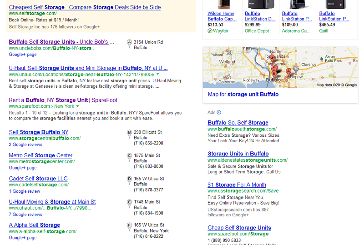The height and width of the screenshot is (245, 364).
Task: Expand the SpareFoot URL dropdown arrow
Action: [77, 106]
